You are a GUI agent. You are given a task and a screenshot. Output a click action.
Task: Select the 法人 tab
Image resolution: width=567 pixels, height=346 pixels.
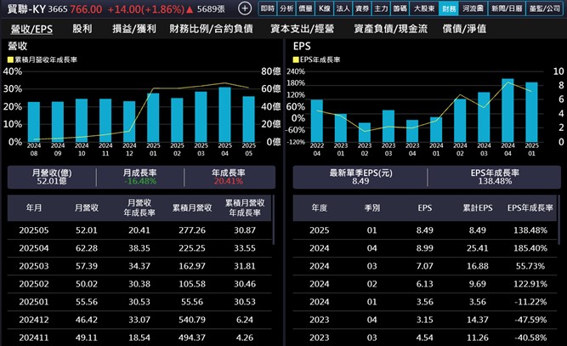click(x=343, y=9)
